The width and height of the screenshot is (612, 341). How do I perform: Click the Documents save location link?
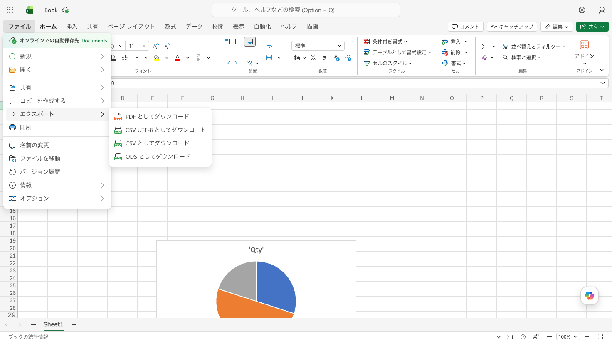coord(94,41)
